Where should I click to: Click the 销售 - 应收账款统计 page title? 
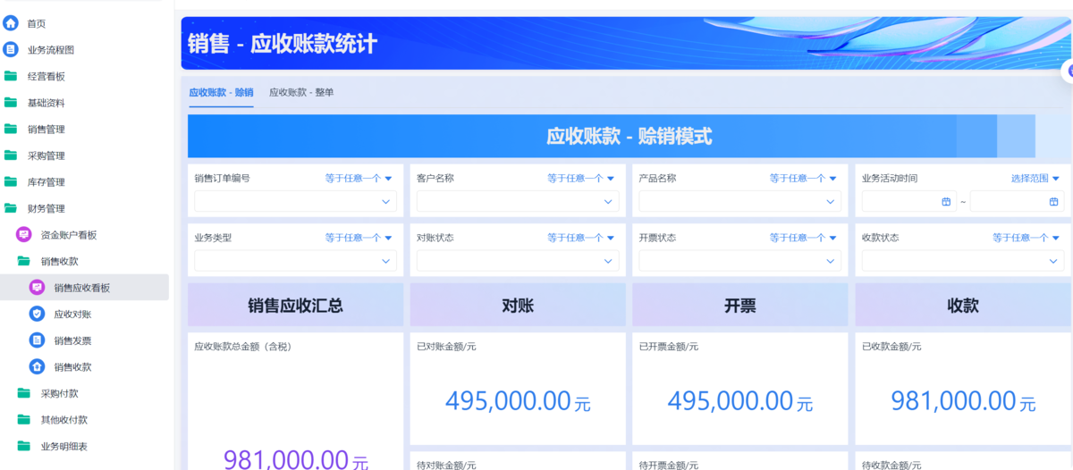point(283,44)
